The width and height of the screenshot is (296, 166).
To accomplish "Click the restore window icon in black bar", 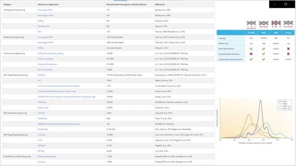I will [x=286, y=4].
